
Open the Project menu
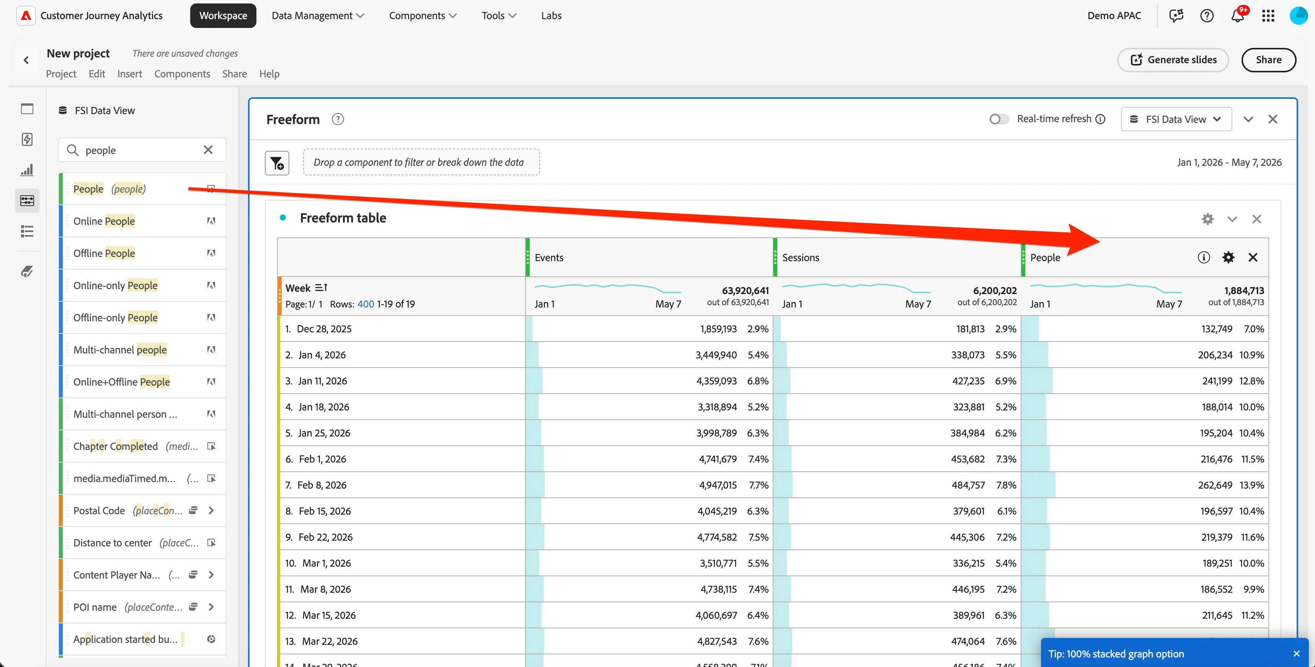[61, 74]
